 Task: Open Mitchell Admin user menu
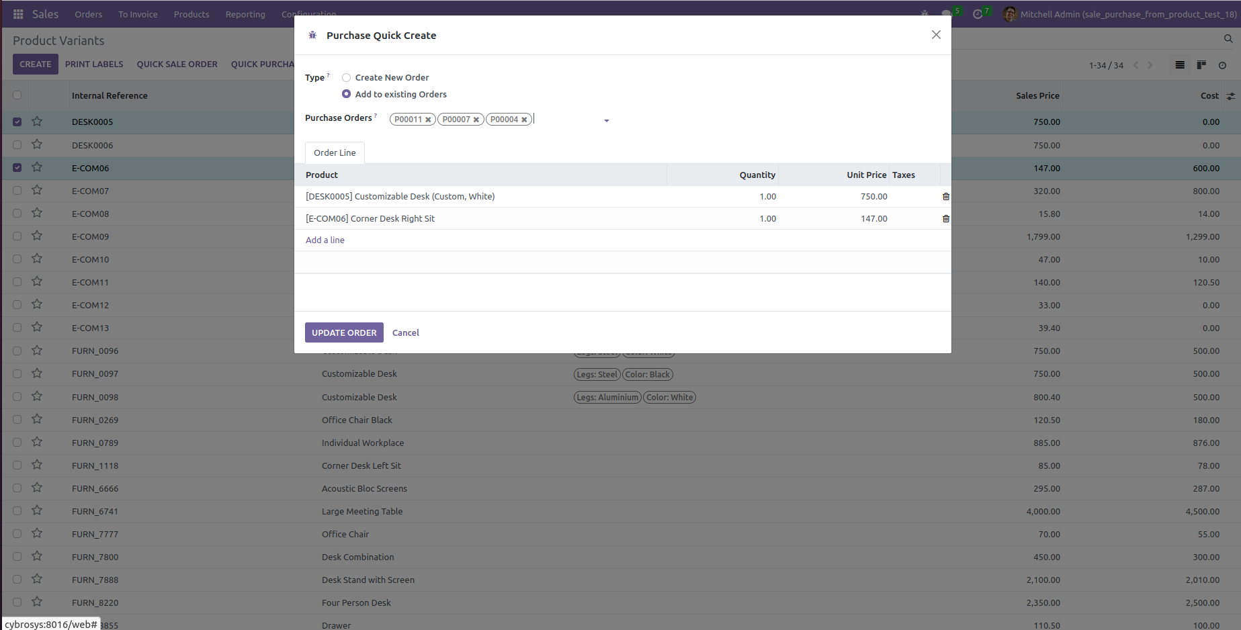click(x=1119, y=14)
